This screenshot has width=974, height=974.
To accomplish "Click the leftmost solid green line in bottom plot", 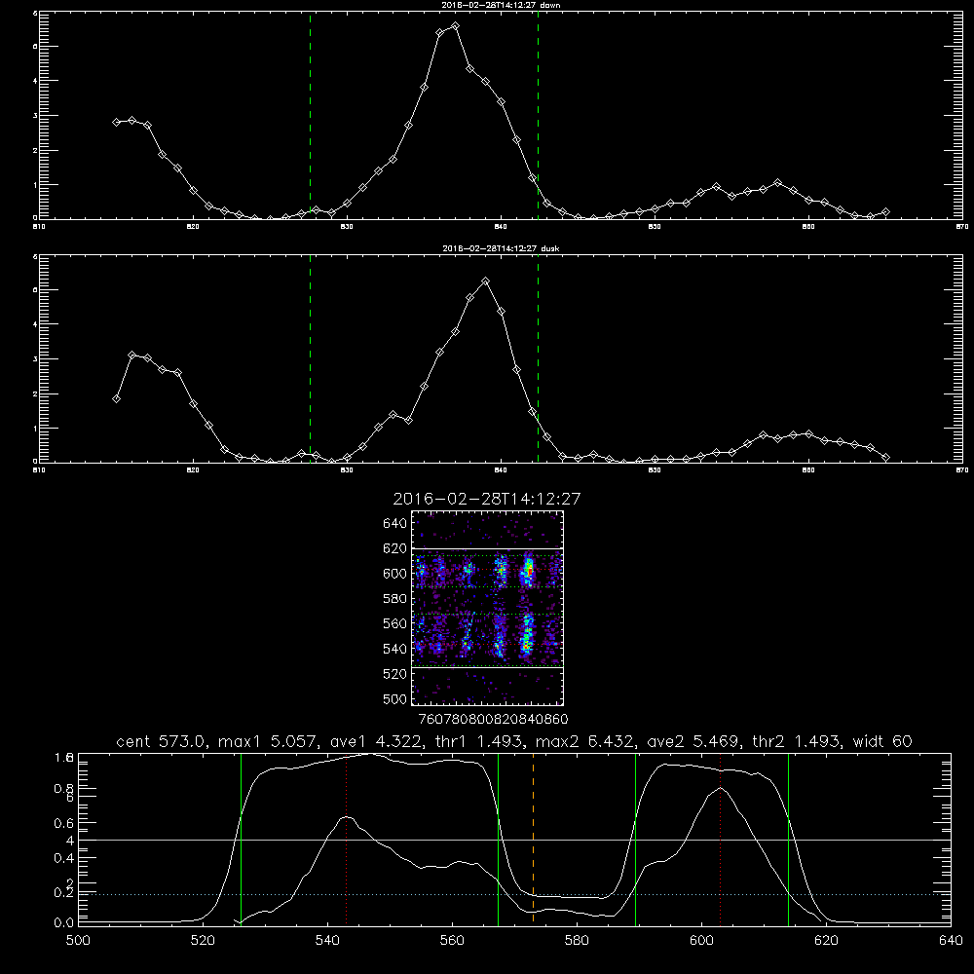I will (241, 839).
